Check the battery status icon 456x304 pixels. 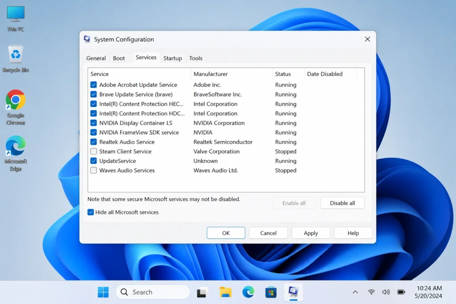tap(401, 292)
